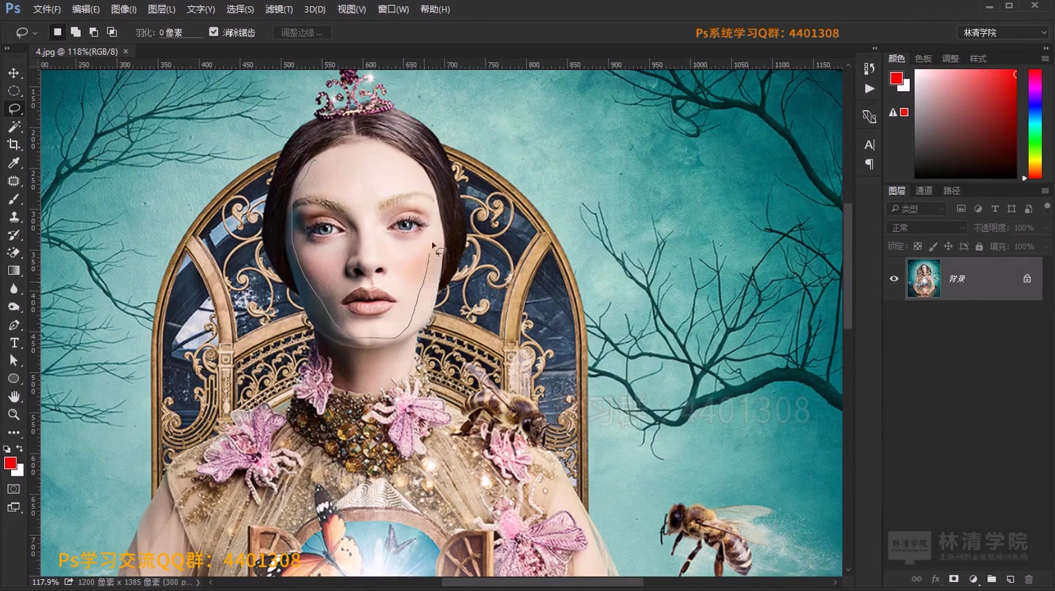Switch to the 路径 tab

pyautogui.click(x=951, y=191)
